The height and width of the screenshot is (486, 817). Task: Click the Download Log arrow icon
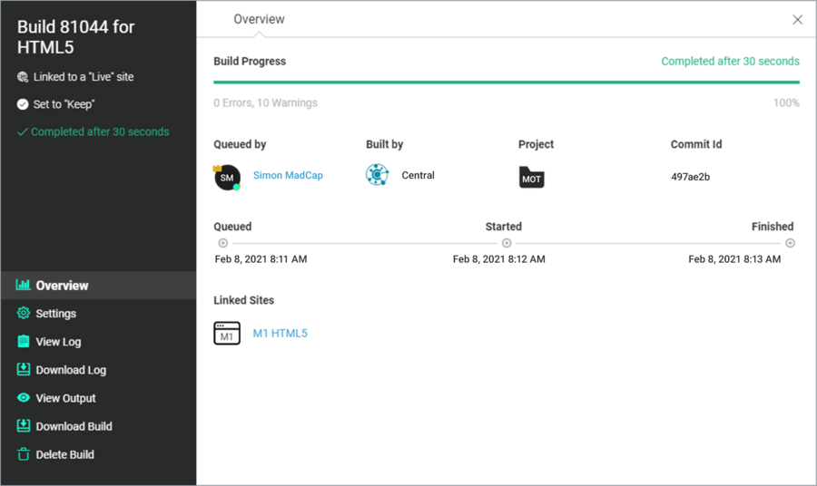click(24, 369)
